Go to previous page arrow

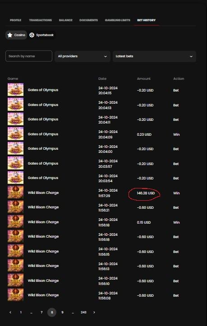(10, 312)
